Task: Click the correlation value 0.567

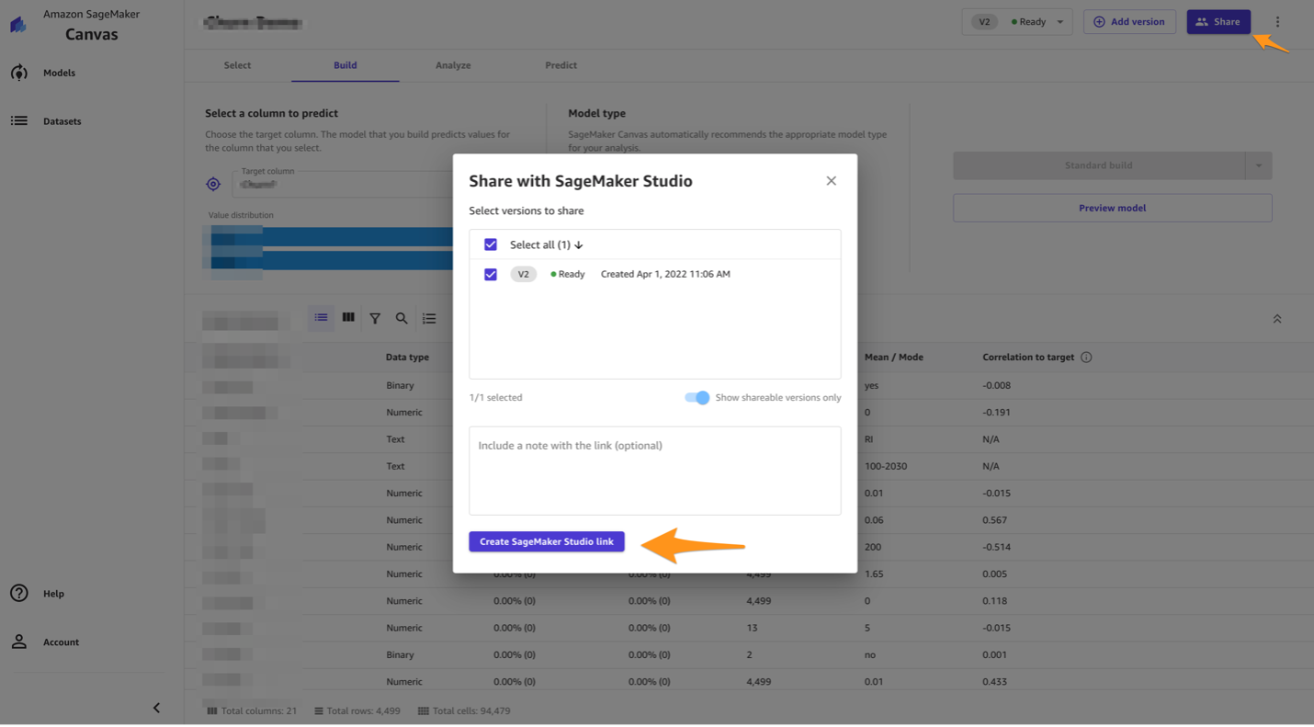Action: tap(995, 520)
